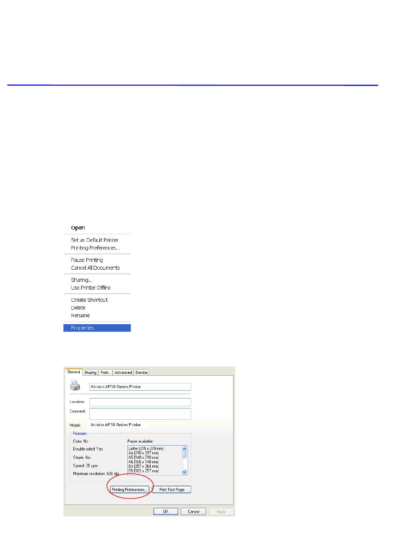This screenshot has height=555, width=410.
Task: Click the Print Test Page button
Action: (171, 489)
